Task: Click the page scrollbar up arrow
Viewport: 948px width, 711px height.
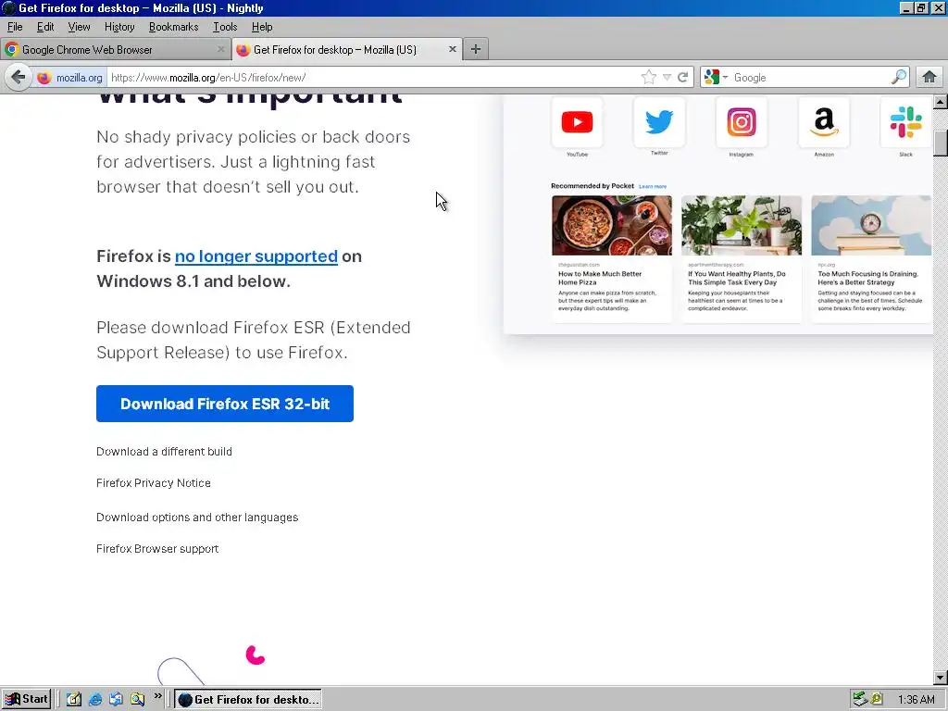Action: tap(941, 102)
